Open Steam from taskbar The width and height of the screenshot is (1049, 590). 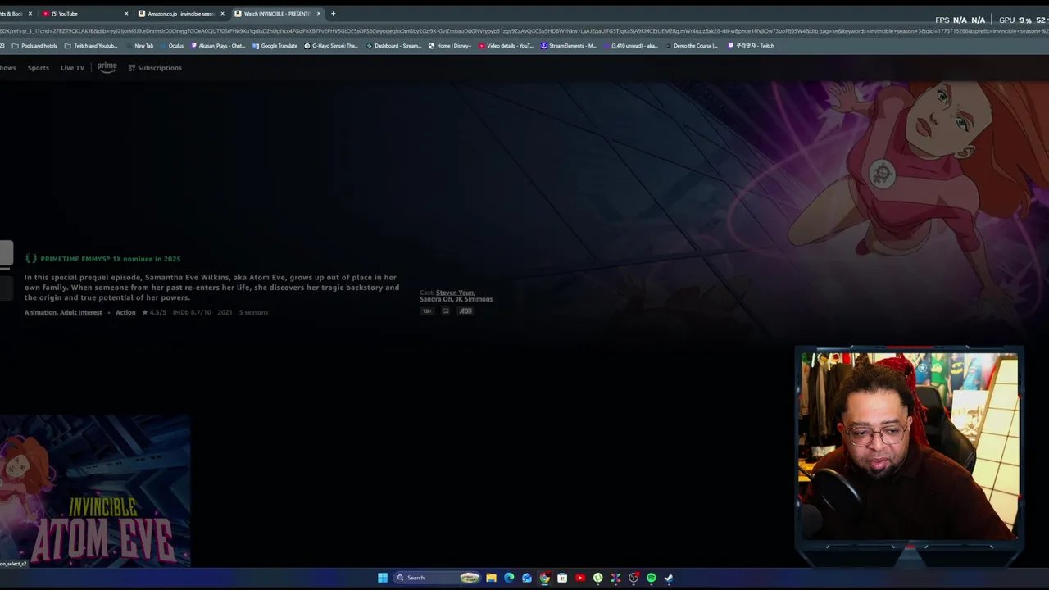tap(669, 578)
